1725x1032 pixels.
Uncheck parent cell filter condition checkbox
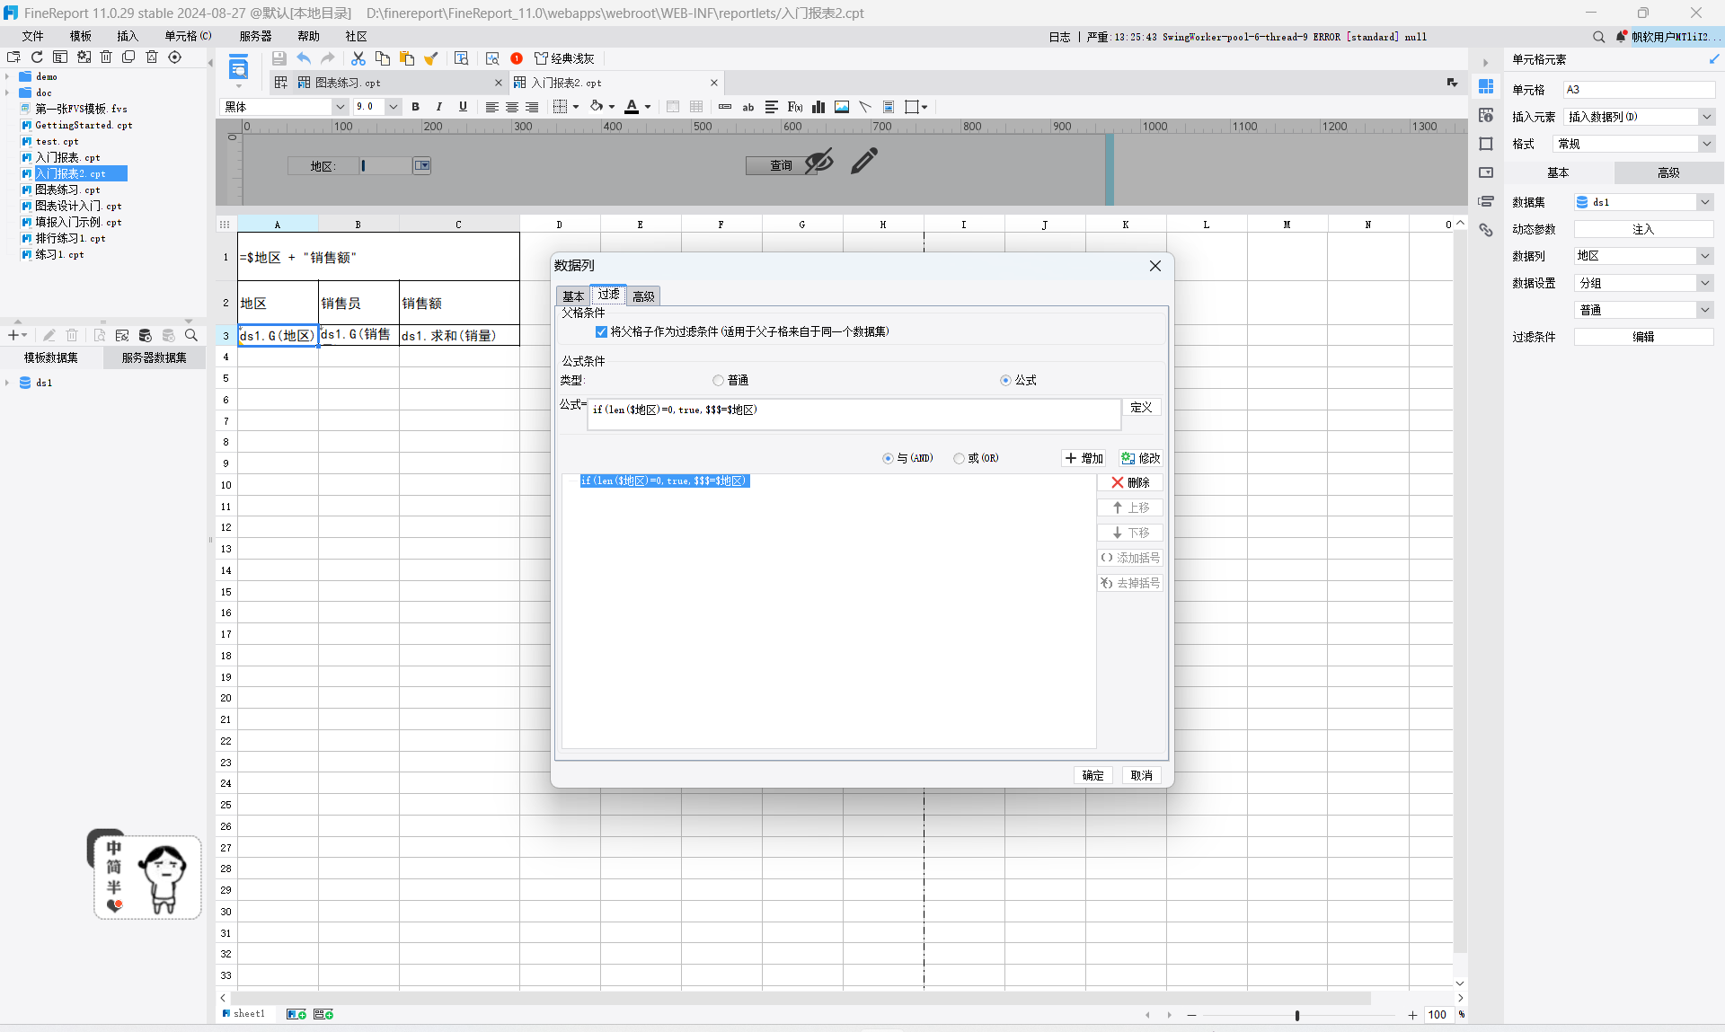click(601, 331)
